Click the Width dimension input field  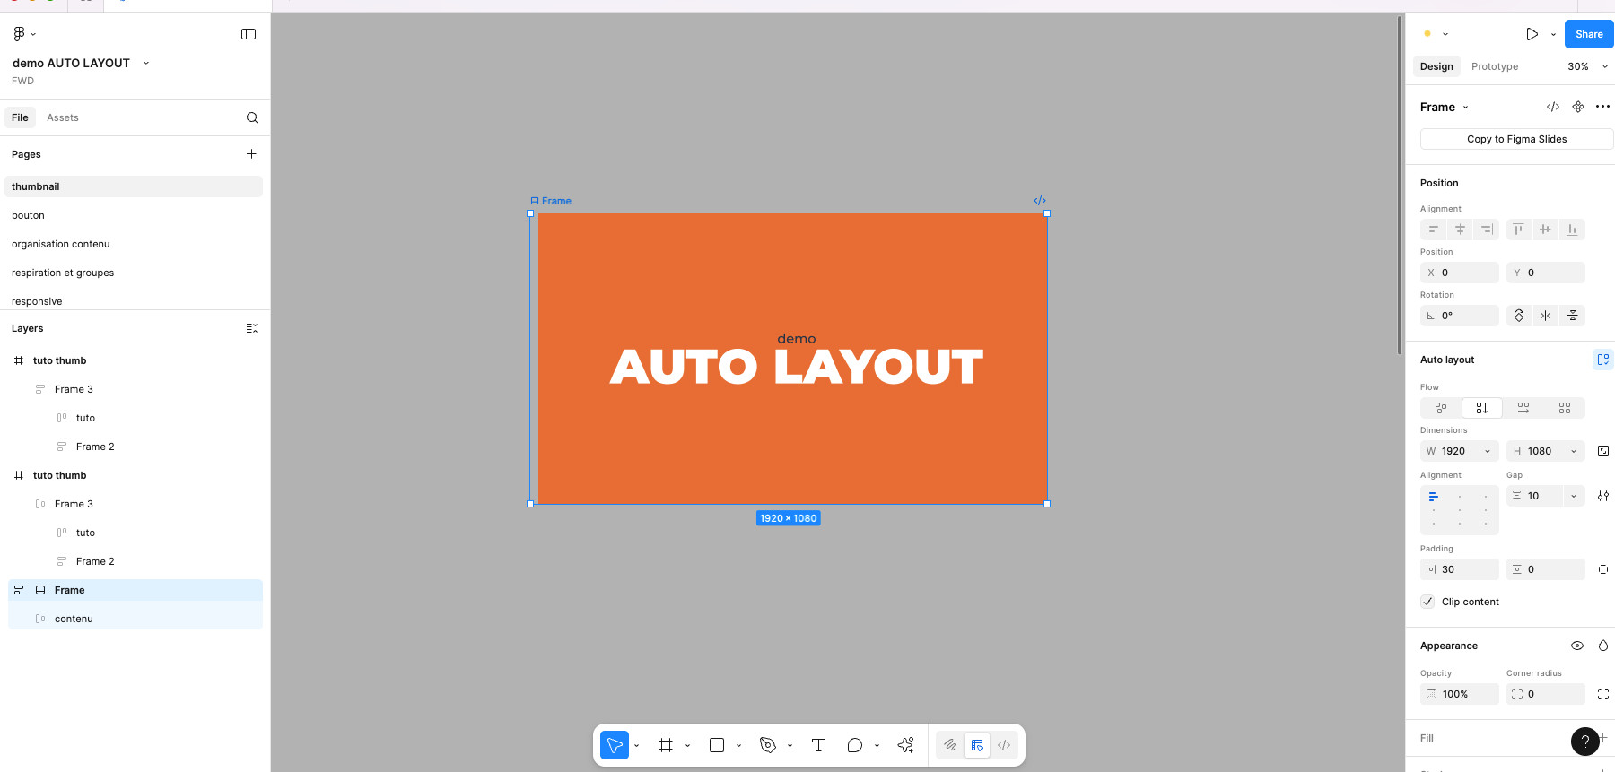1455,451
